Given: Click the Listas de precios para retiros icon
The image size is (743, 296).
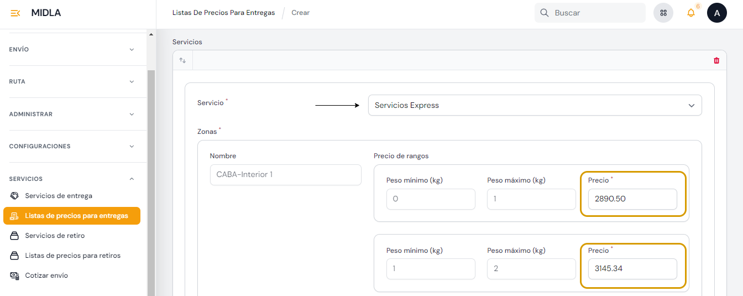Looking at the screenshot, I should pyautogui.click(x=14, y=256).
